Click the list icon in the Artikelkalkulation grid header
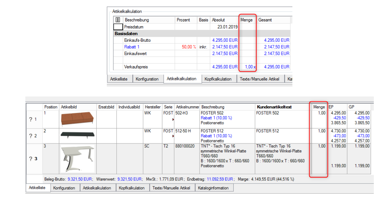This screenshot has width=392, height=203. (118, 20)
